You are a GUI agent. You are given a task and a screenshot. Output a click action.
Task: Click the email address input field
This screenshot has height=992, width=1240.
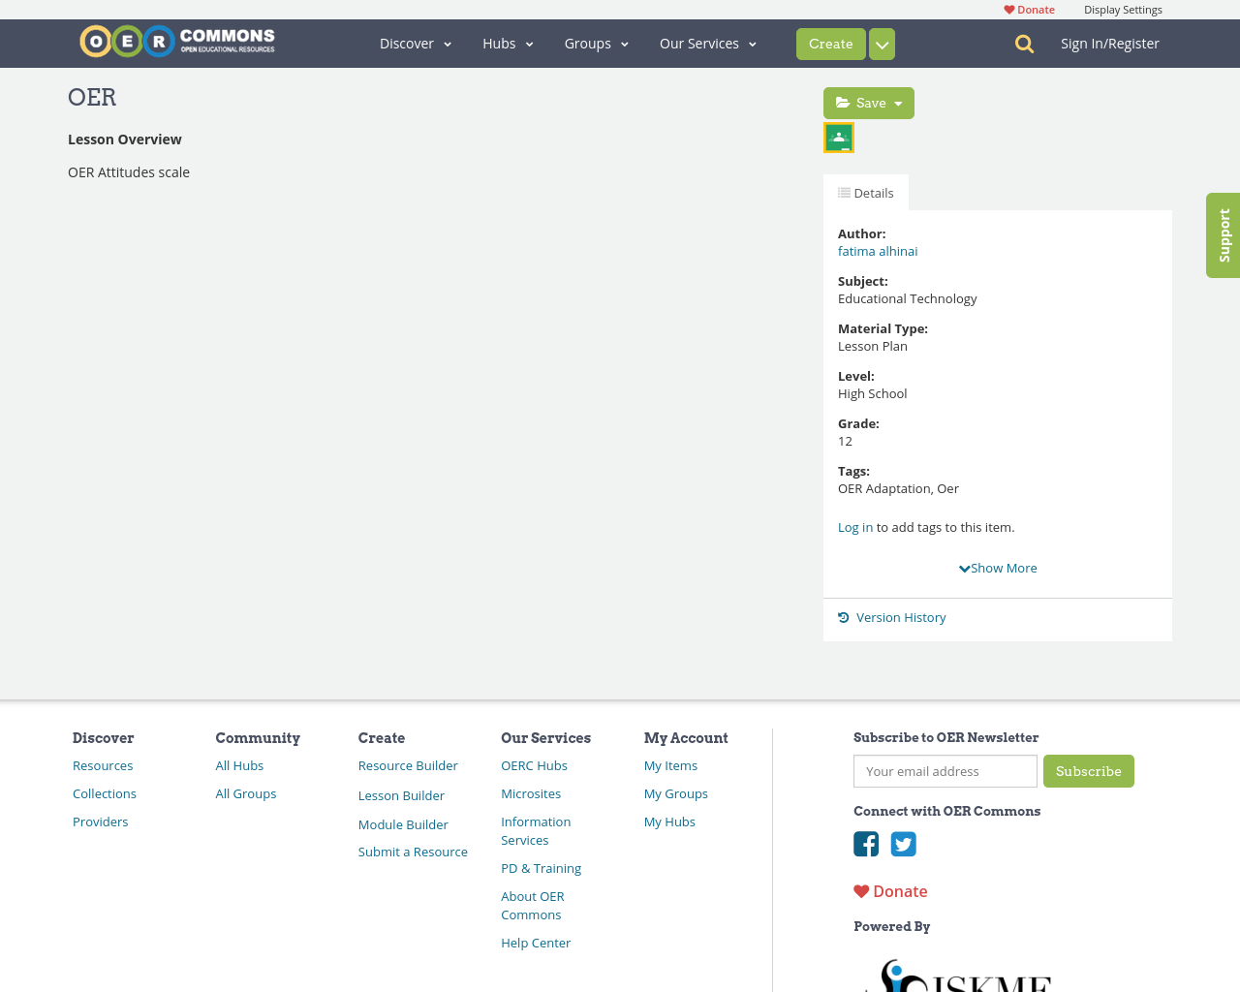[945, 771]
